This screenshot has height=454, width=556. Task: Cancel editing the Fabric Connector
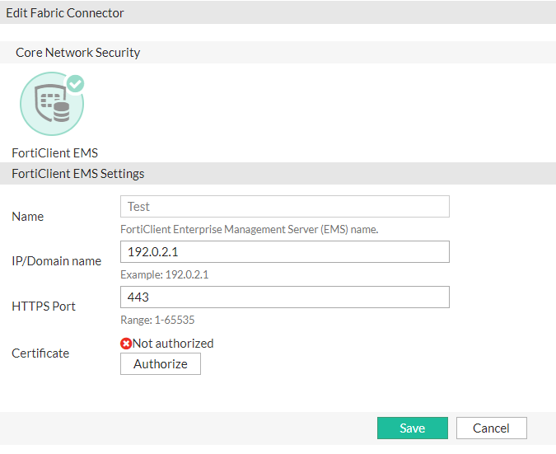pyautogui.click(x=491, y=428)
